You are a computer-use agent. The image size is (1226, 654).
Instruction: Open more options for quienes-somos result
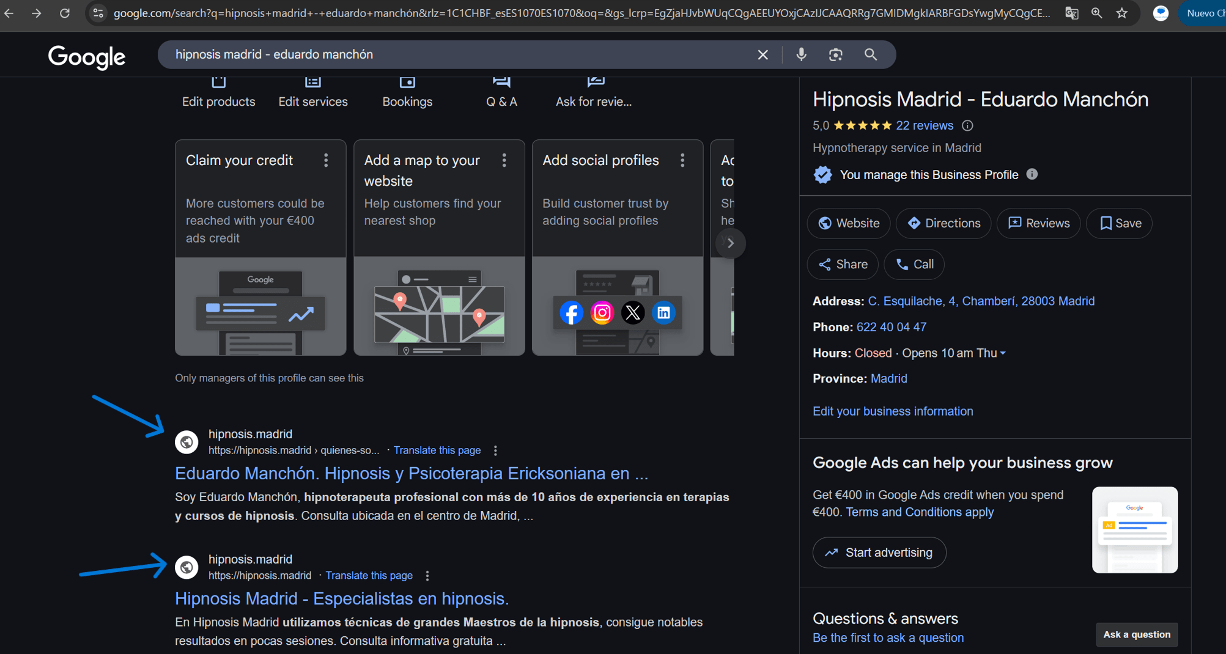(x=495, y=450)
